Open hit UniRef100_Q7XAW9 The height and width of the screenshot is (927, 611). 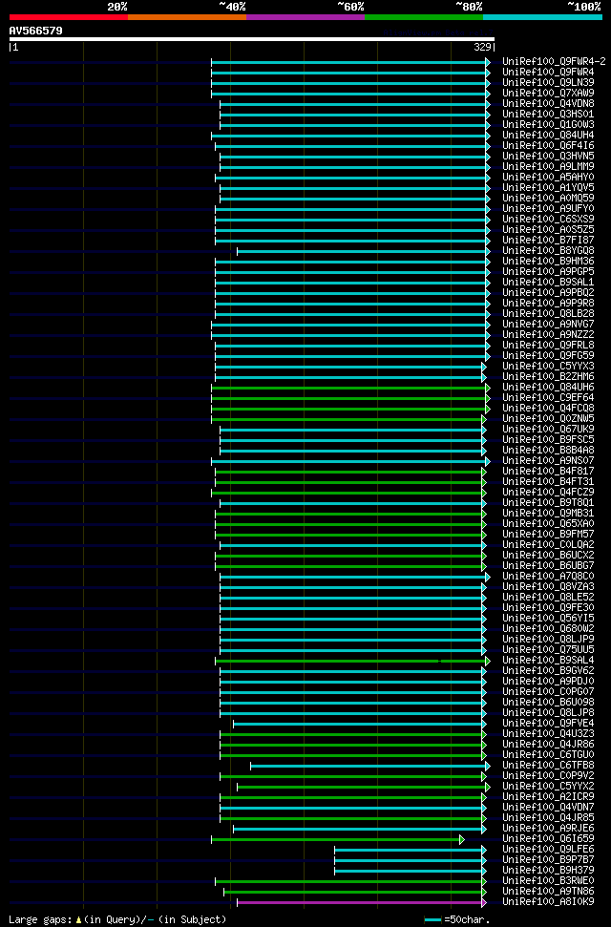click(x=548, y=94)
